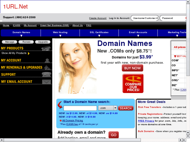This screenshot has height=142, width=190.
Task: Click the horizontal scrollbar thumb
Action: [72, 140]
